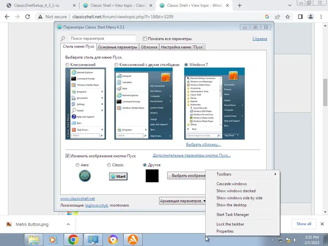Screen dimensions: 328x246
Task: Close the ClassicShellSetup_4_3_1-ru tab
Action: click(74, 5)
